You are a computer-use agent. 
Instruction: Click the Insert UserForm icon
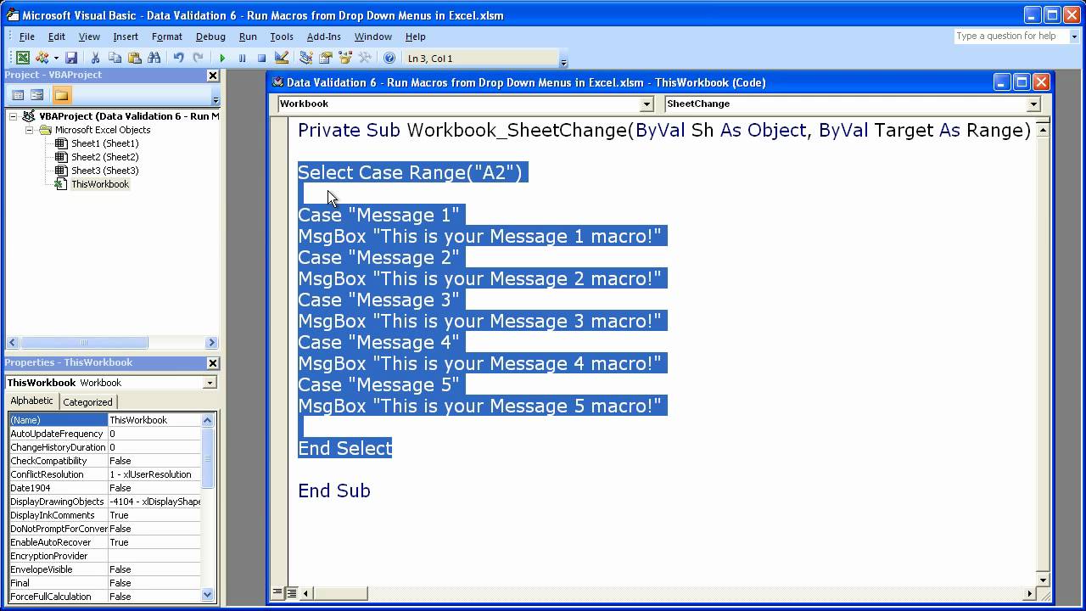coord(42,58)
